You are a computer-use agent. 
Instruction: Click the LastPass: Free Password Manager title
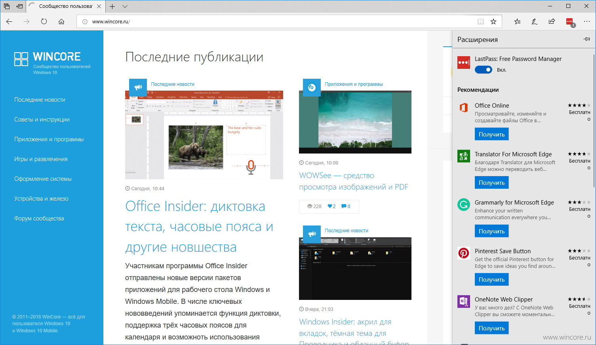click(x=518, y=59)
